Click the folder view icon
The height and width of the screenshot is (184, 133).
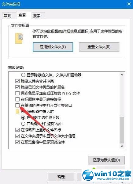pyautogui.click(x=19, y=38)
